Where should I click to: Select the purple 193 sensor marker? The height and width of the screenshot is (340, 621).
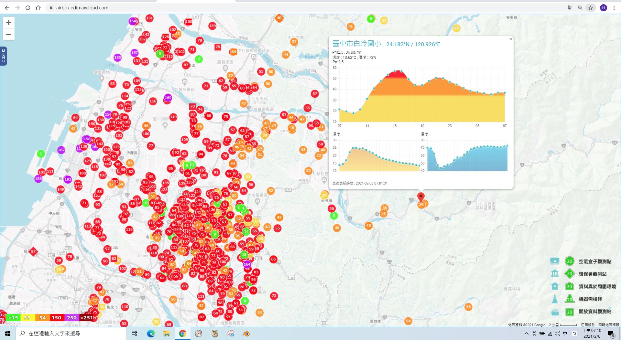68,179
